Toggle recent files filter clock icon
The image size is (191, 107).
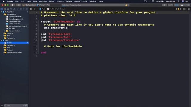(x=24, y=105)
